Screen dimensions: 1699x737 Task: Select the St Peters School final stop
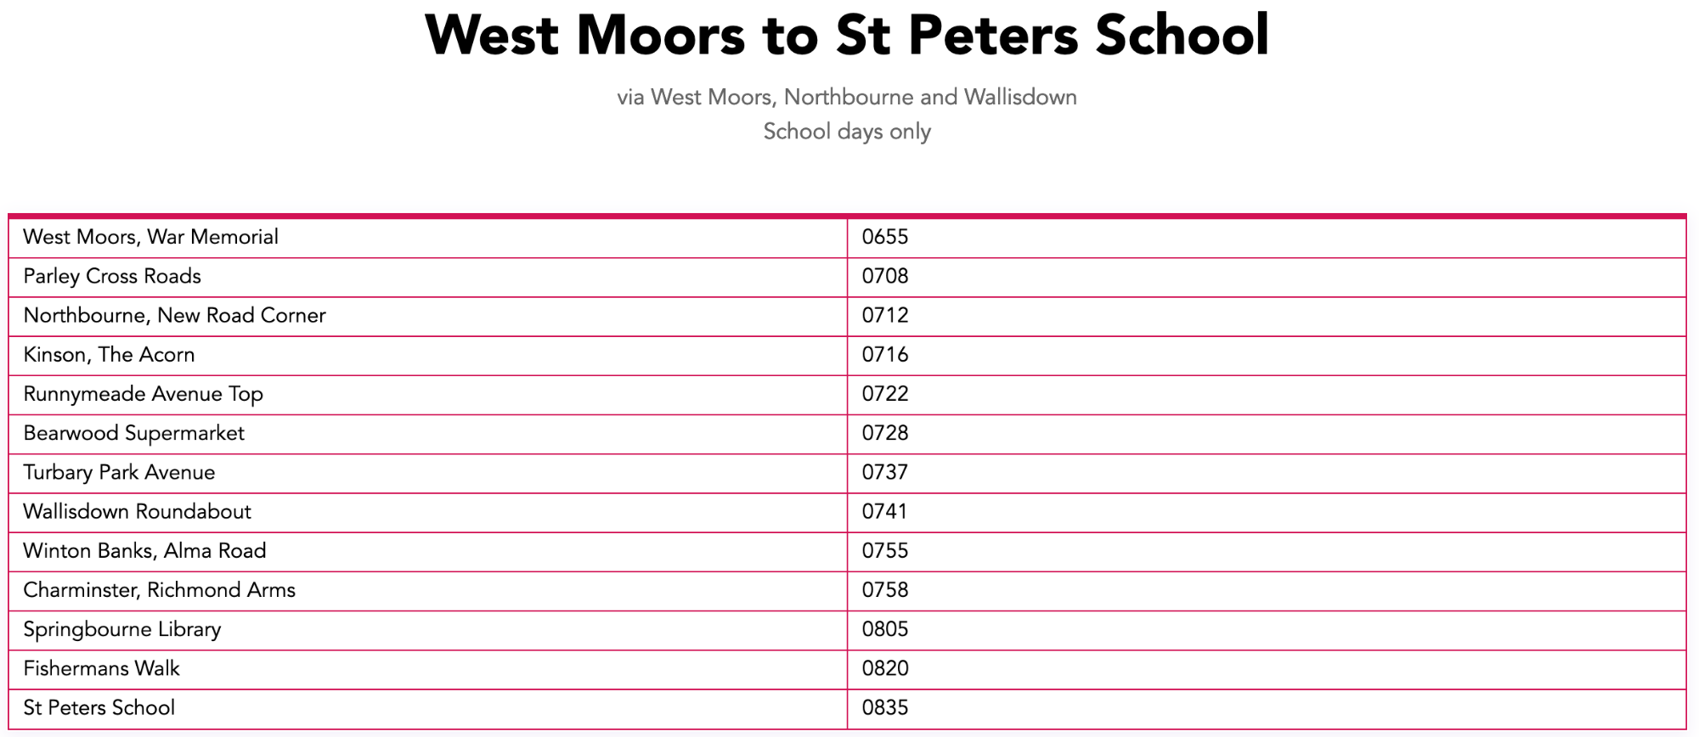(x=99, y=707)
